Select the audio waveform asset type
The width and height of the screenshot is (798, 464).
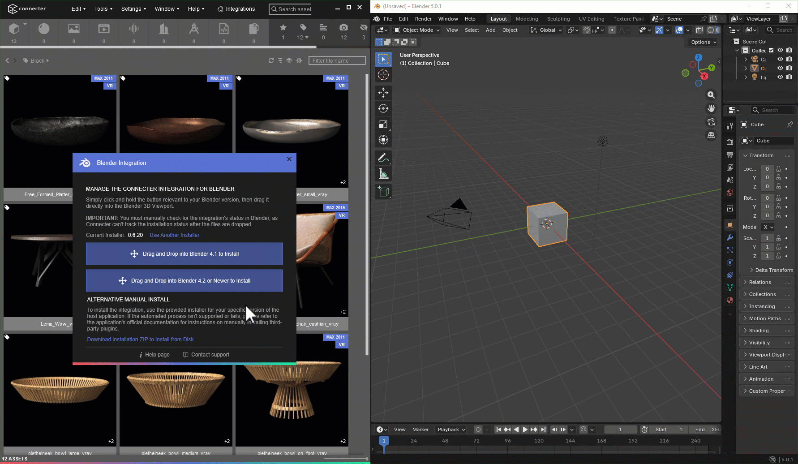pos(134,29)
